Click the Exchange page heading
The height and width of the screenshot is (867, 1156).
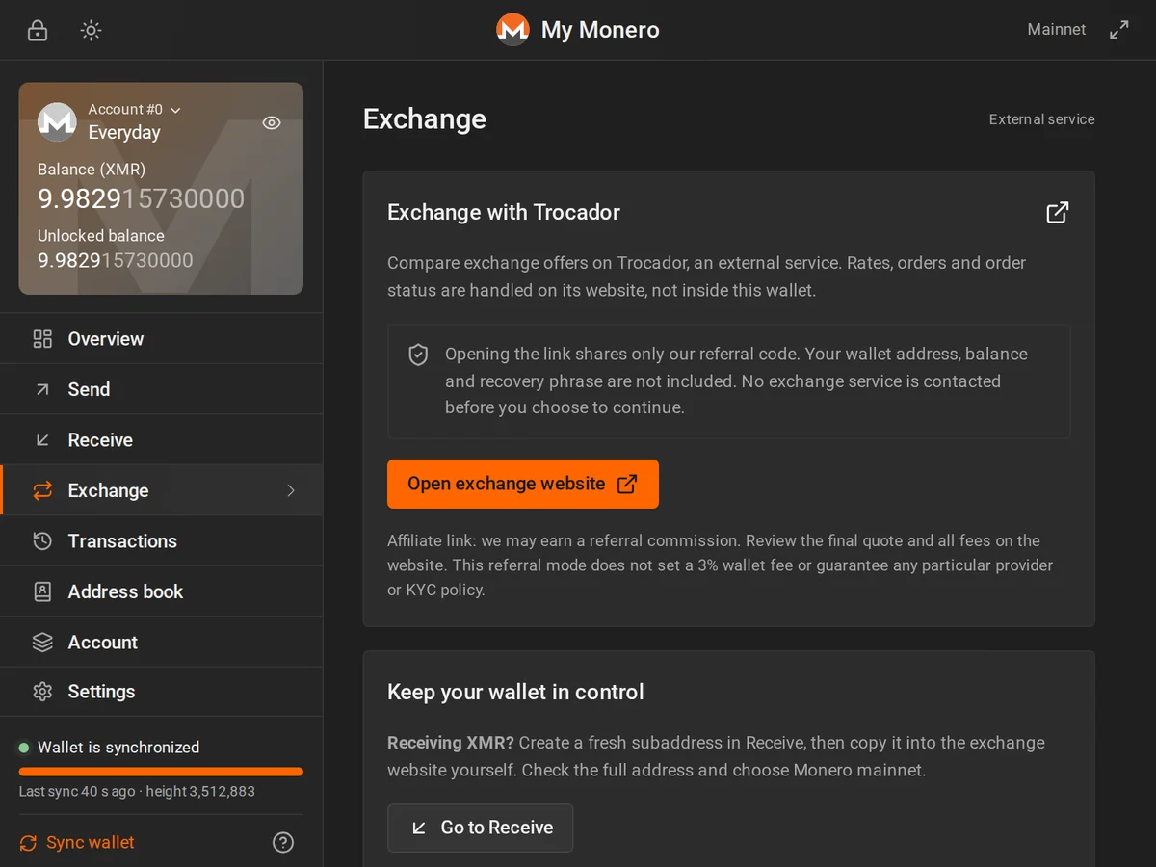coord(425,119)
